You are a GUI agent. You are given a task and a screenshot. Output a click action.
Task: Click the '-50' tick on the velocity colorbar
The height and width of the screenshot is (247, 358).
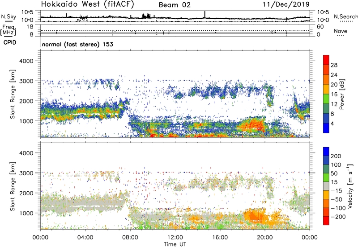point(337,199)
